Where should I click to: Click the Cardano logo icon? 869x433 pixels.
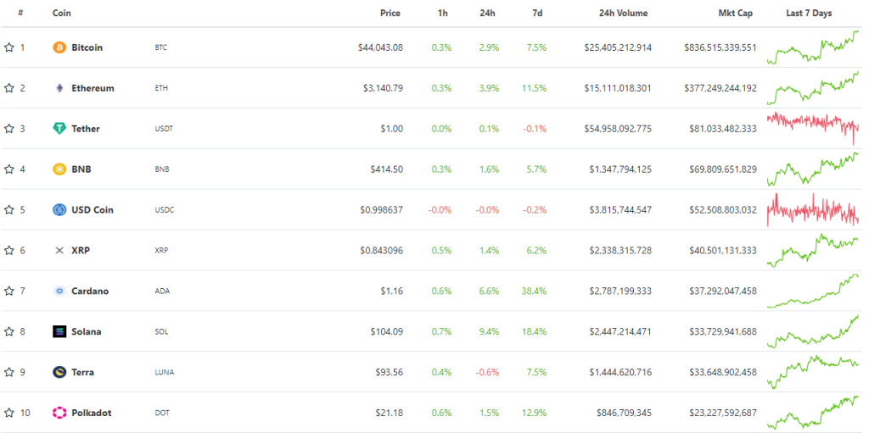point(59,291)
